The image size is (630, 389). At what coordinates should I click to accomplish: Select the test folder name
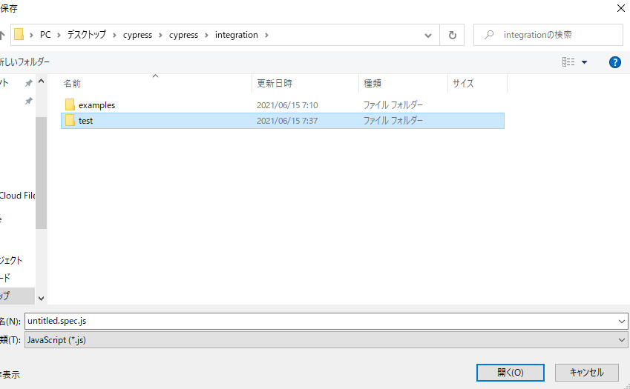click(x=85, y=121)
